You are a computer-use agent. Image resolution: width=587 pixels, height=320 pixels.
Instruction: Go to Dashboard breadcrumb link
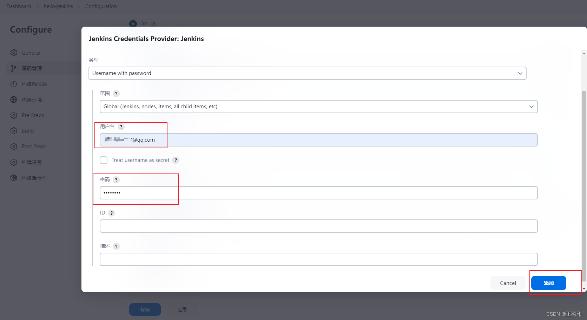[19, 6]
